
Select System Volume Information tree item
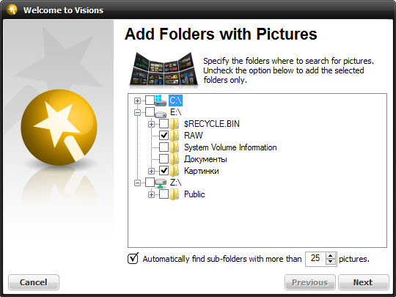[230, 147]
